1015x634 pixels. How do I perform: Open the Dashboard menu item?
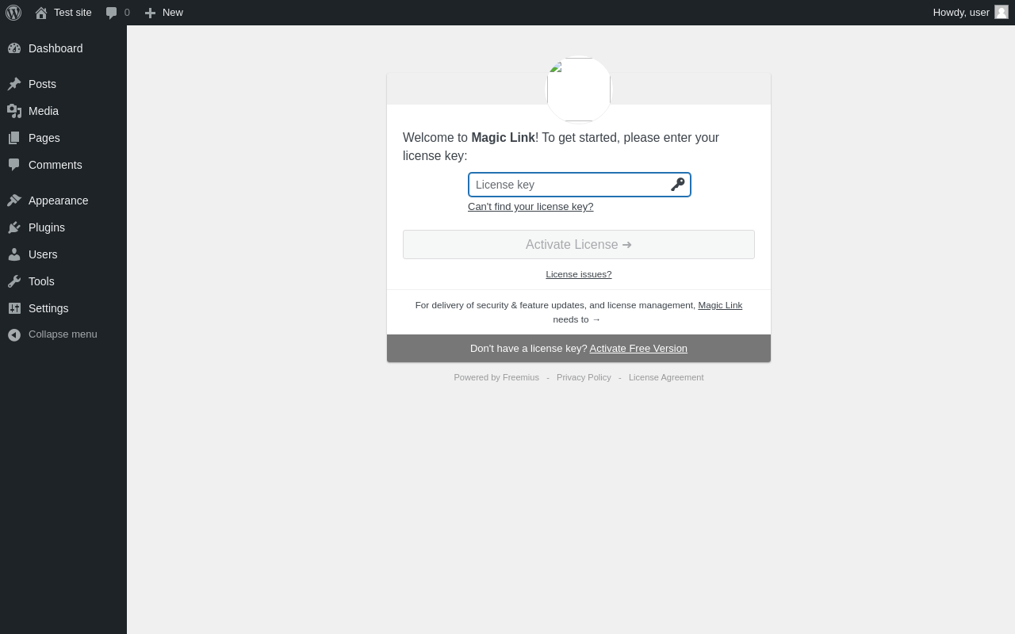pos(63,48)
